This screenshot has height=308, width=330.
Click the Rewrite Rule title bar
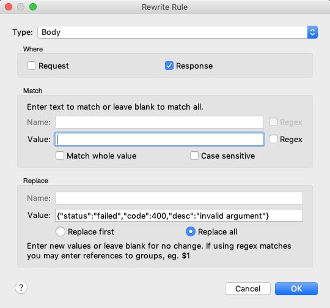pyautogui.click(x=165, y=7)
